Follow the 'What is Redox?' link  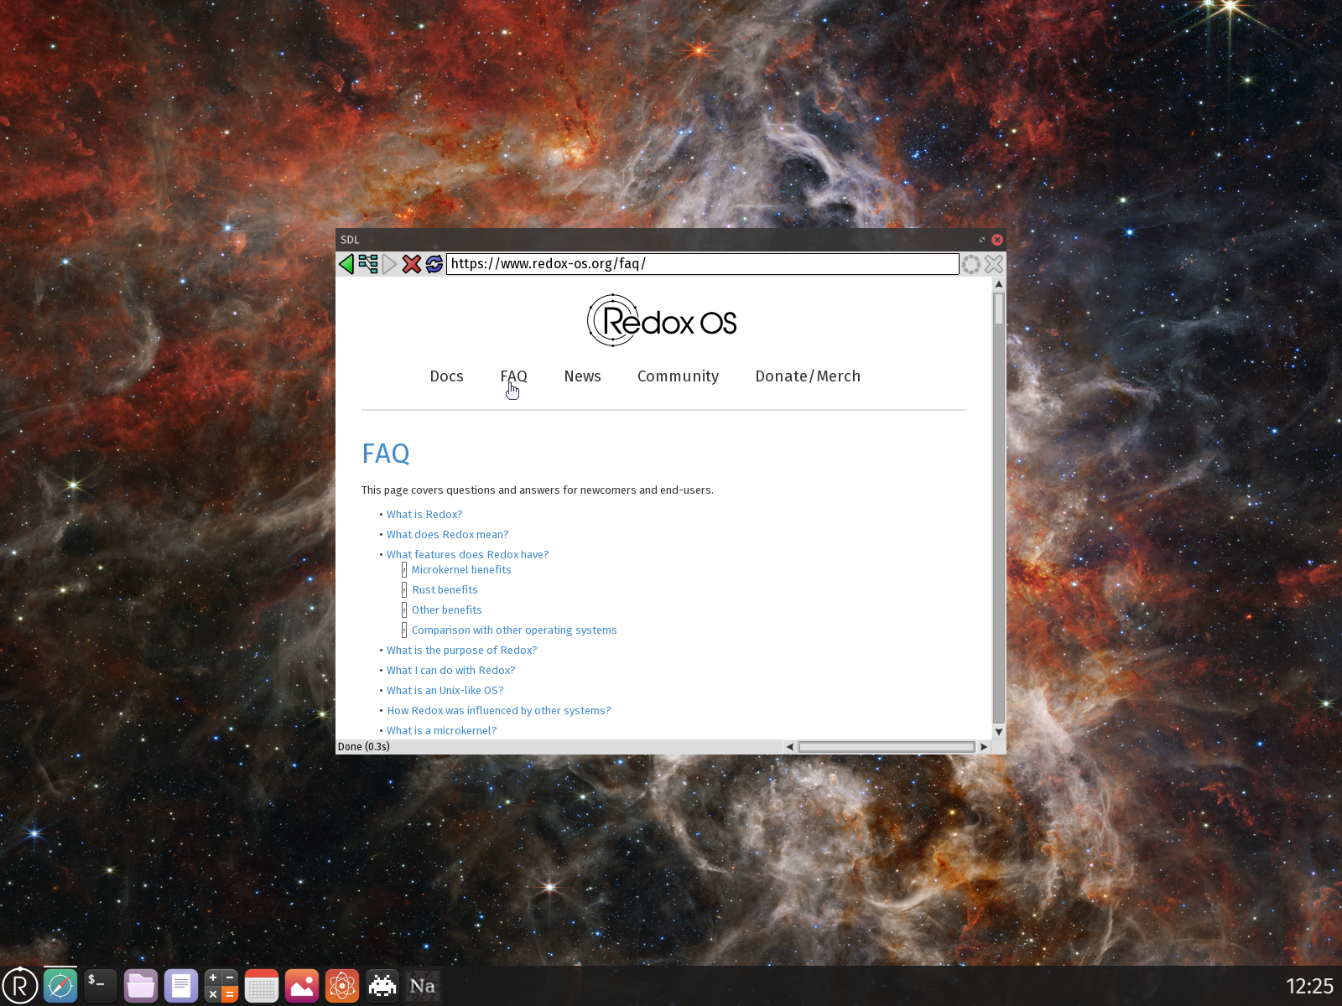click(x=424, y=515)
